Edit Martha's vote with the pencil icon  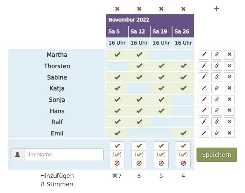click(x=204, y=55)
